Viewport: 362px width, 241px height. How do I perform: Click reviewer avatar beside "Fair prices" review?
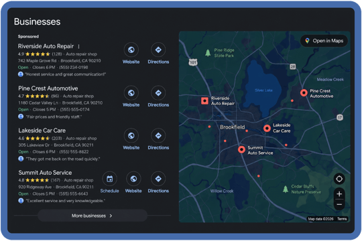[x=21, y=116]
